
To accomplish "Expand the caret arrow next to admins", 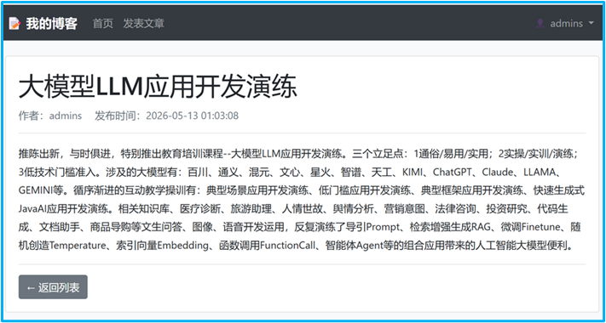I will [591, 23].
